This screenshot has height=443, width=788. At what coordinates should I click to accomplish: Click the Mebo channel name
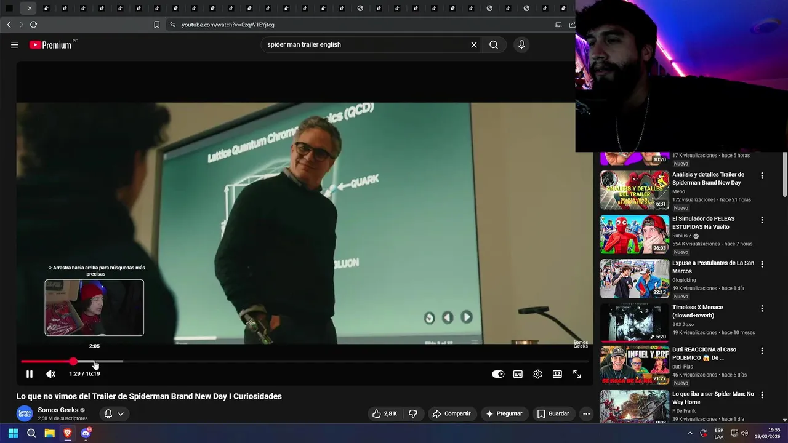click(x=678, y=191)
